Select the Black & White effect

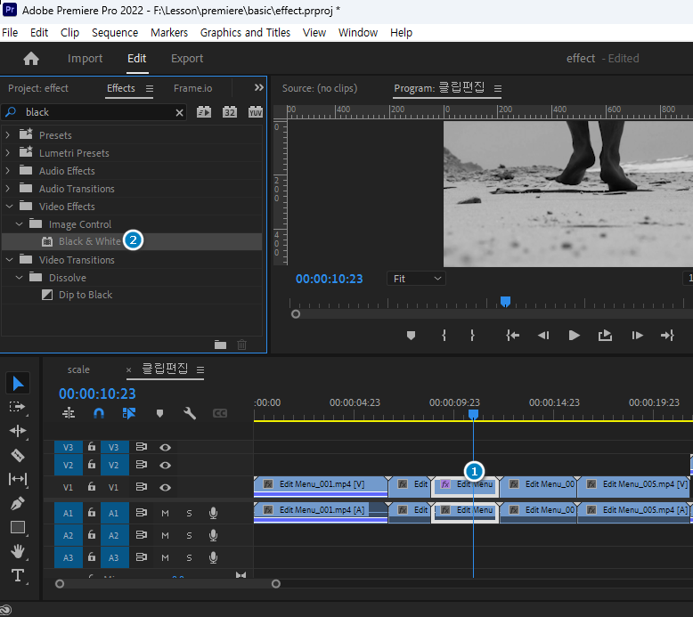pyautogui.click(x=89, y=241)
